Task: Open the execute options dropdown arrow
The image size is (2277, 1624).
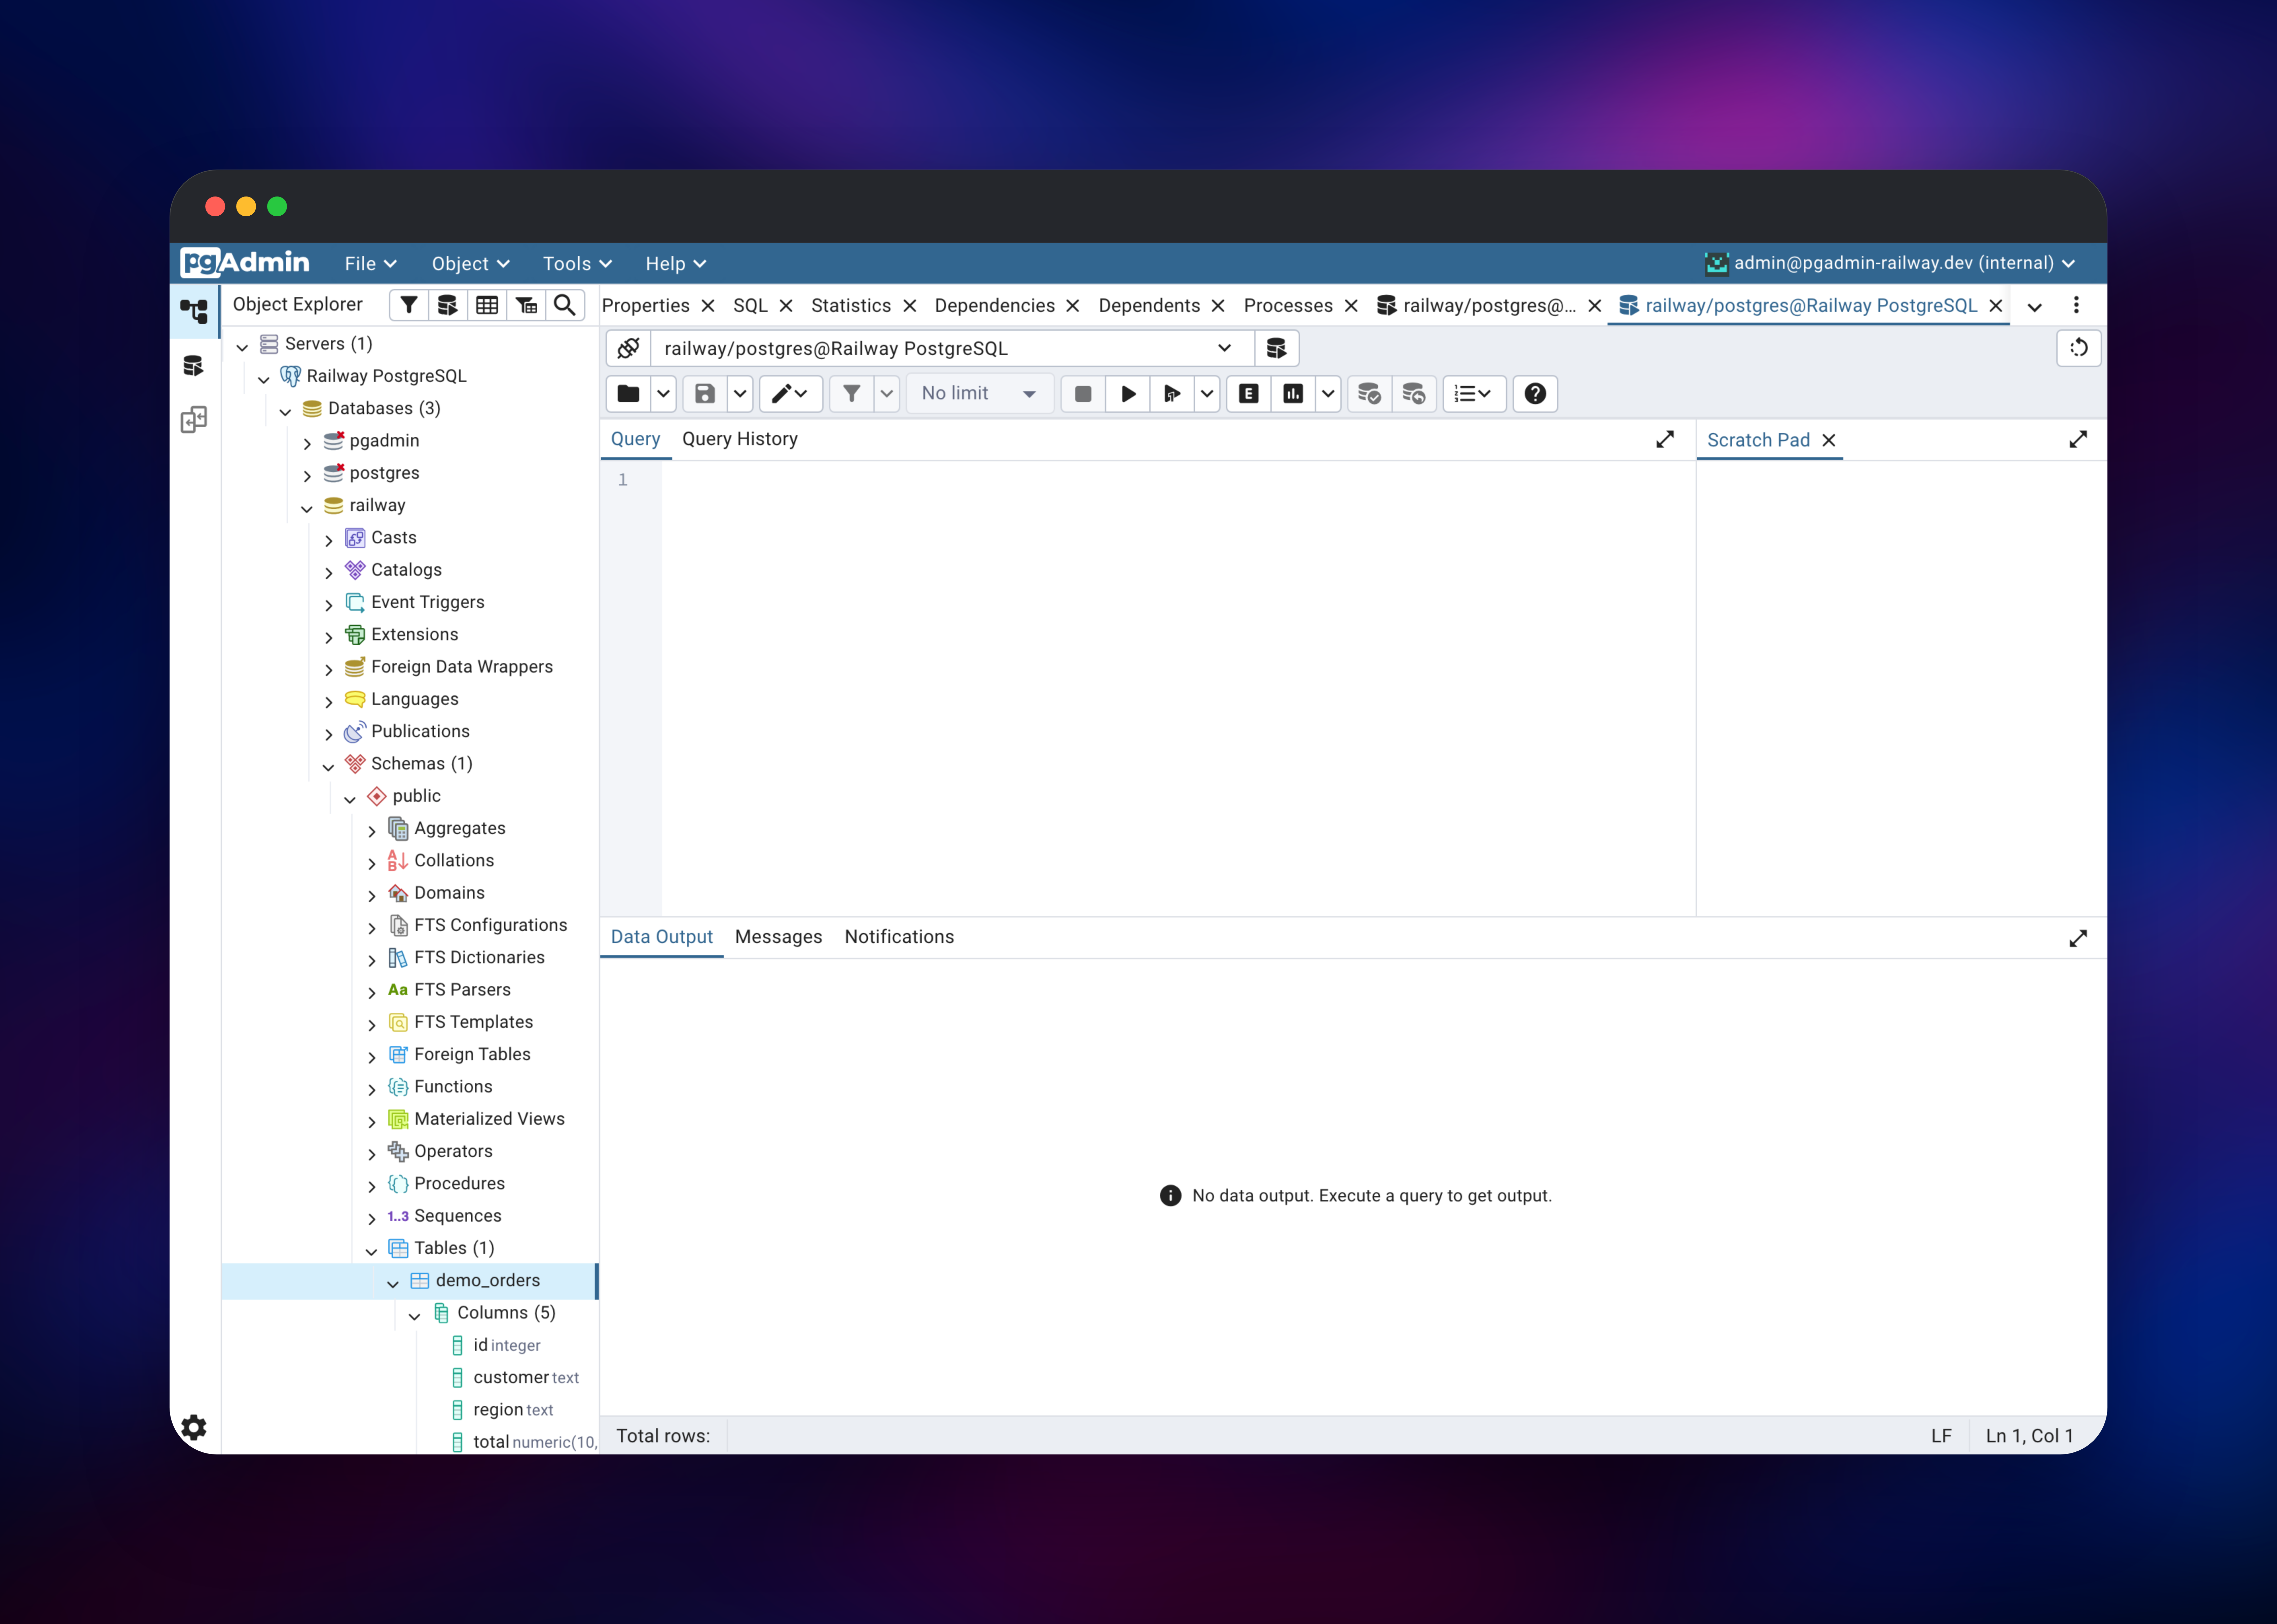Action: coord(1207,394)
